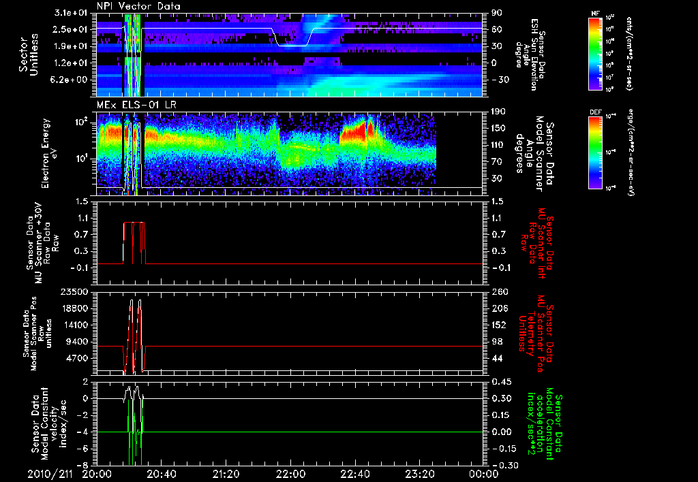Click the DEF rainbow color bar
The width and height of the screenshot is (698, 482).
tap(596, 152)
